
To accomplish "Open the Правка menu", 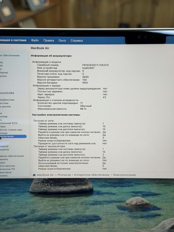I will point(49,40).
